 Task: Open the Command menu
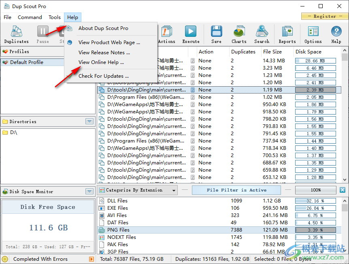point(30,17)
